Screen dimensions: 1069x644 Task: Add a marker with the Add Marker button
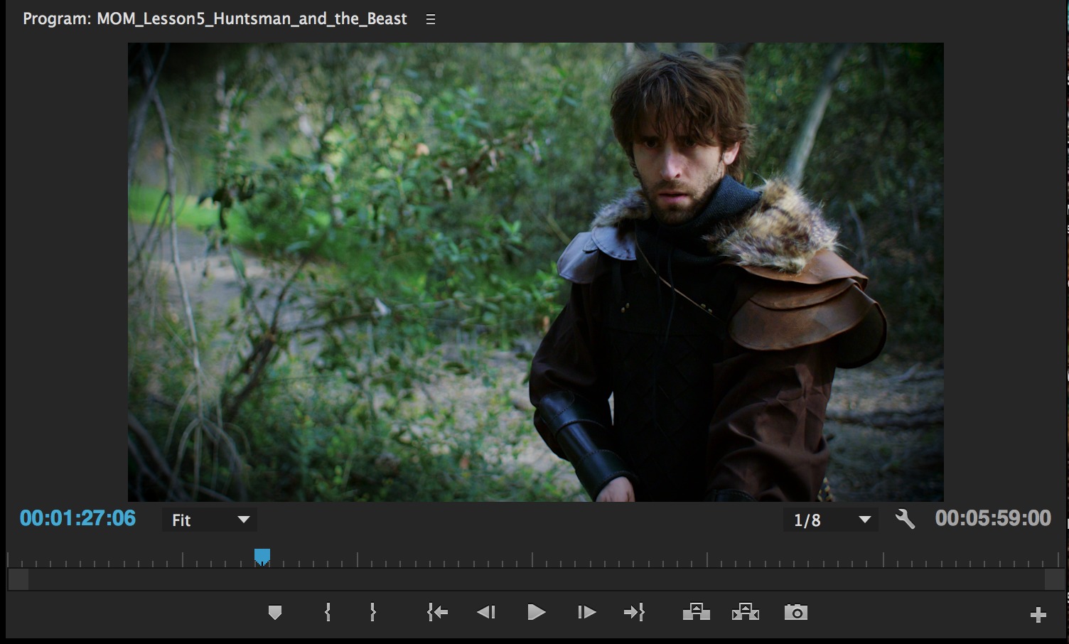pos(275,612)
